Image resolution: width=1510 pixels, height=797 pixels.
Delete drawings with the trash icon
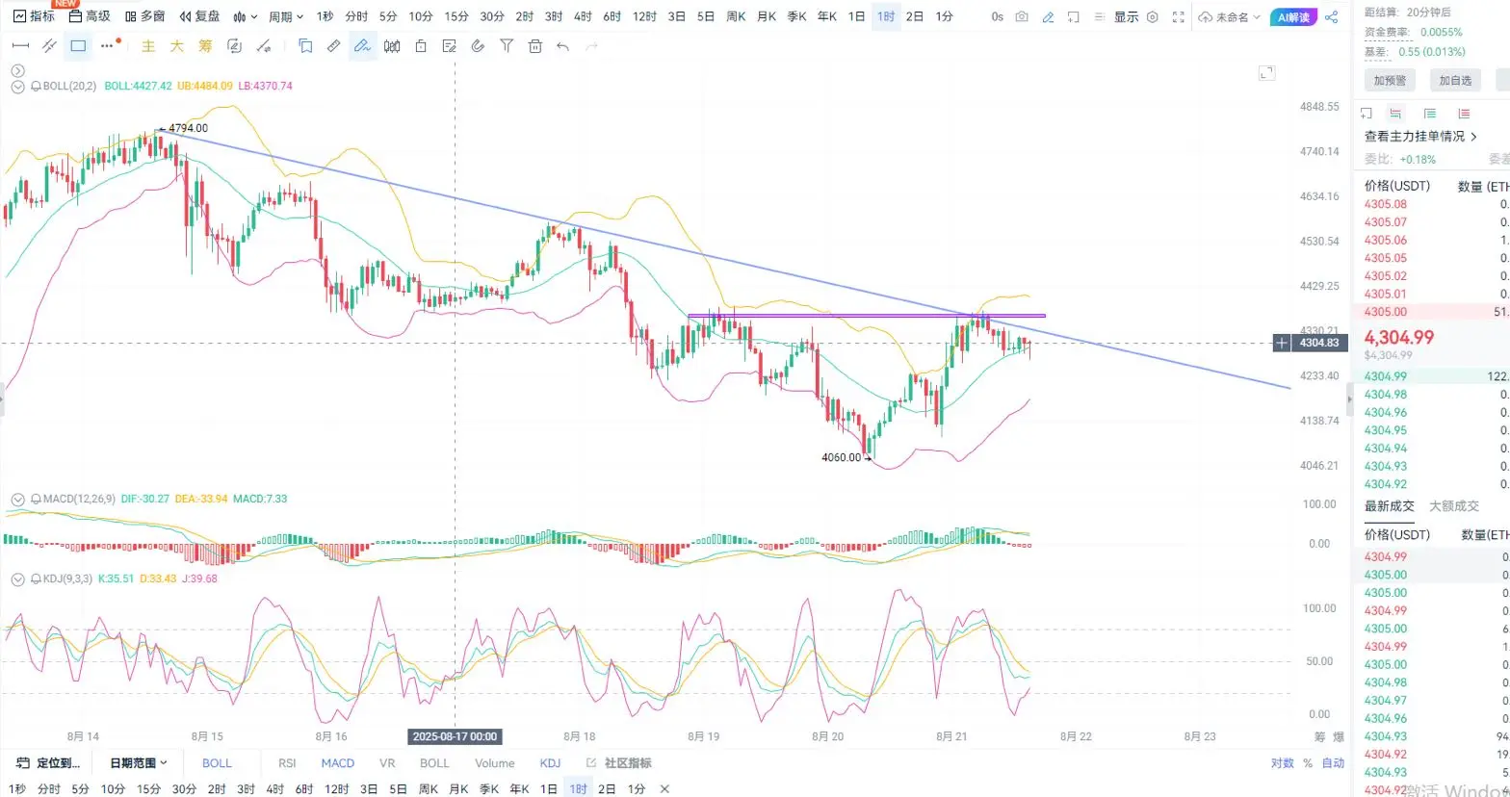(535, 45)
